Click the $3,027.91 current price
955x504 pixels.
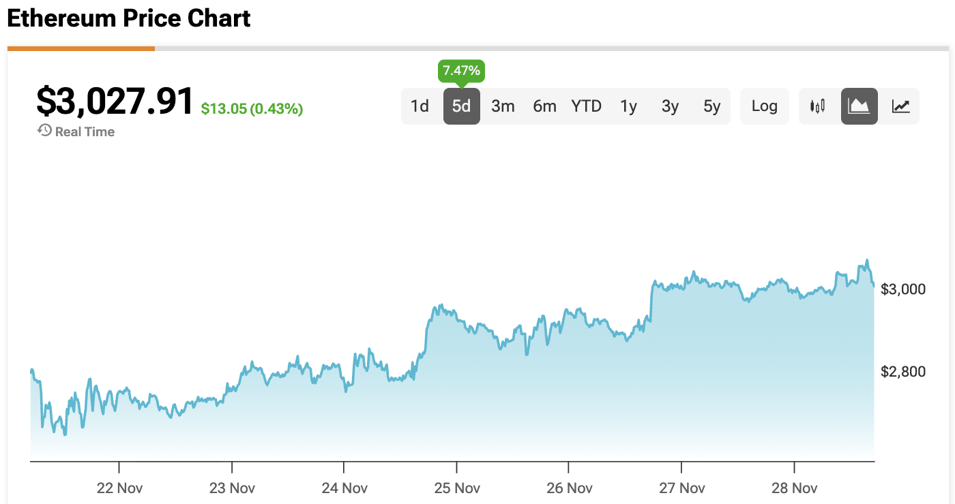coord(115,101)
